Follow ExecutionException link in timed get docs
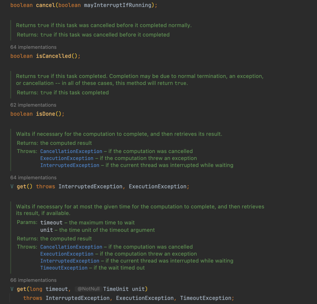This screenshot has height=304, width=317. [x=67, y=254]
